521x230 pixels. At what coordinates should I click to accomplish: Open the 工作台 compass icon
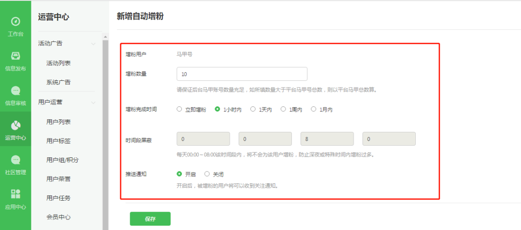point(15,22)
